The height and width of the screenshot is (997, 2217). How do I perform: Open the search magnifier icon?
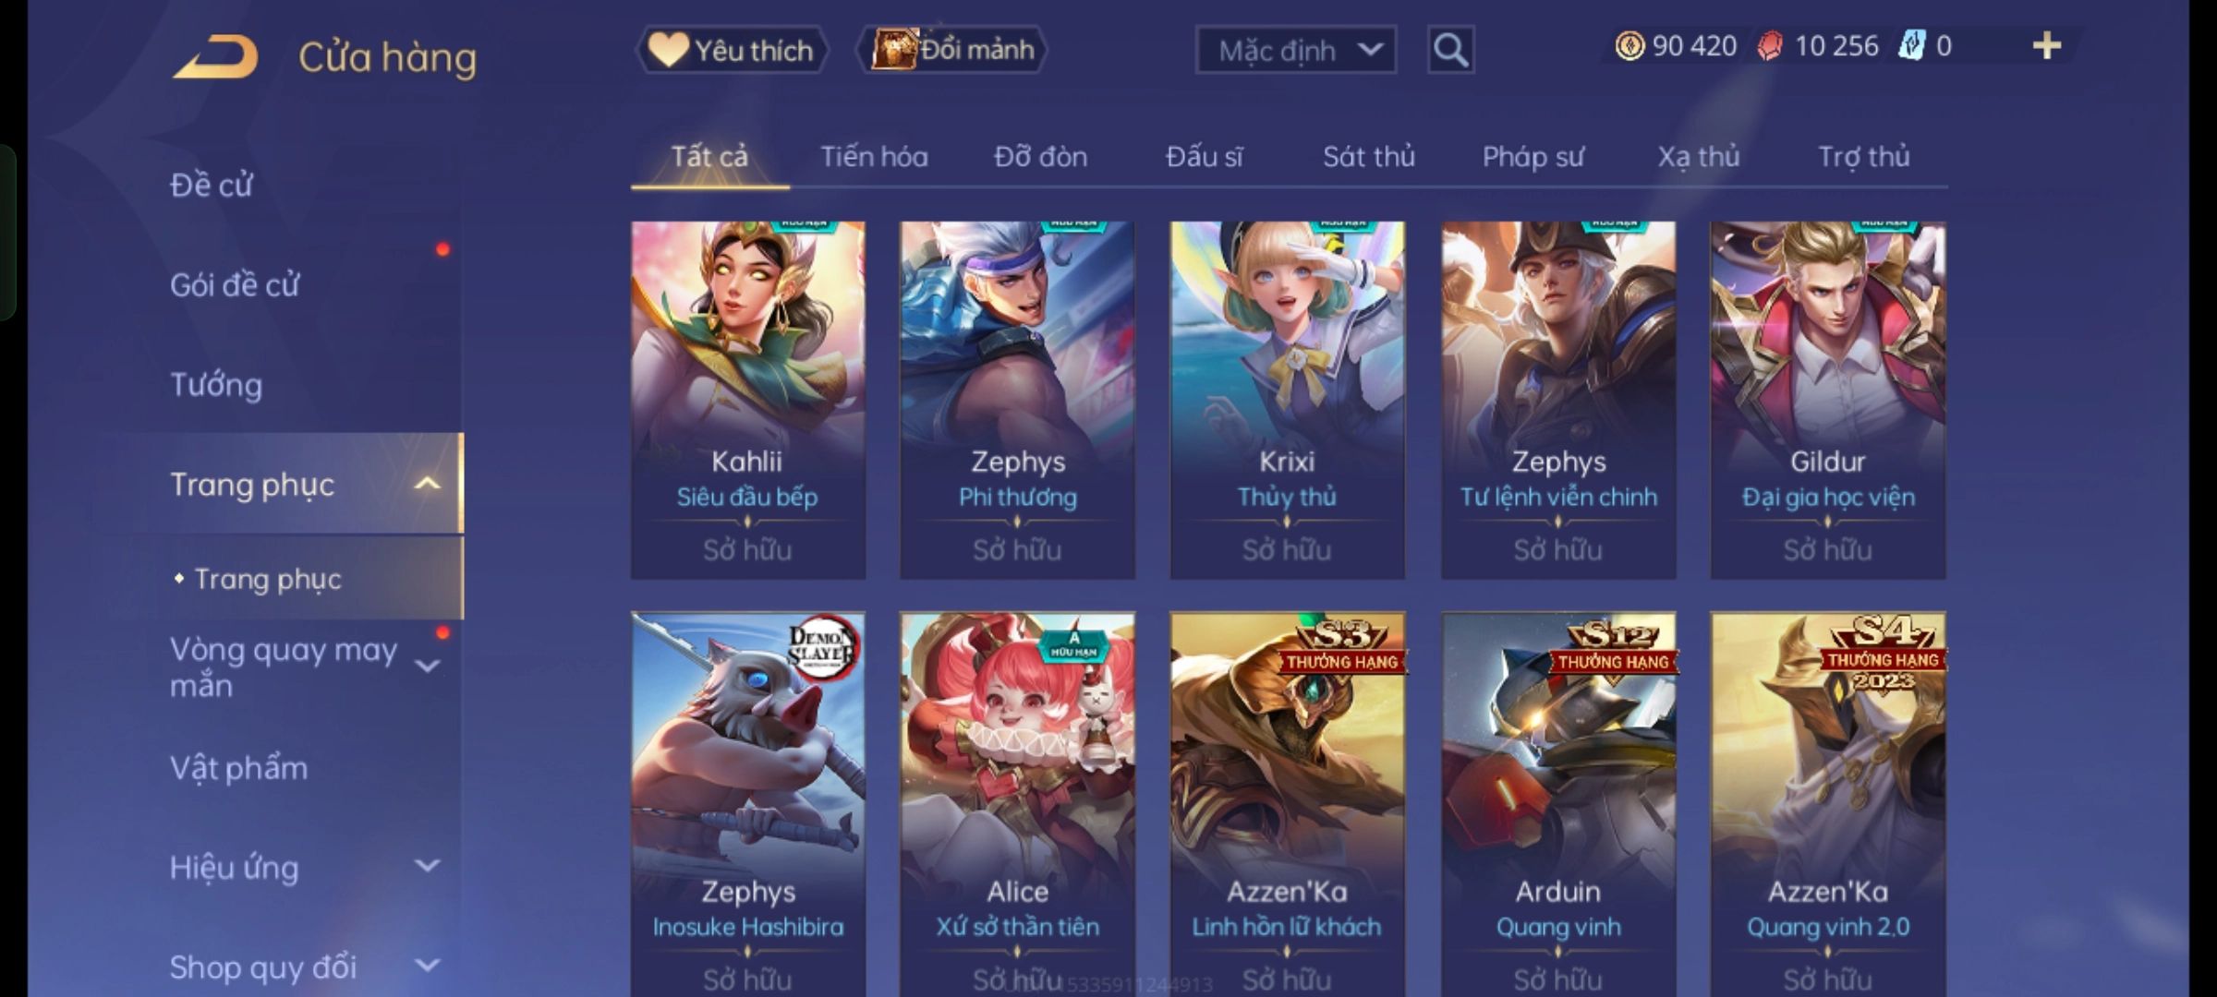pyautogui.click(x=1450, y=50)
